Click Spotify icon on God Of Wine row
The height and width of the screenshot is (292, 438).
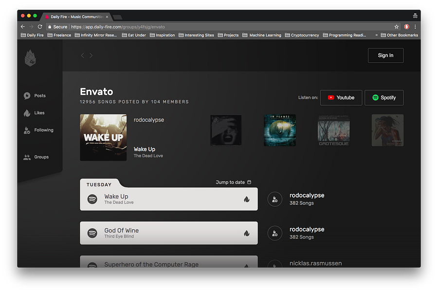[92, 233]
